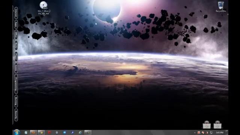This screenshot has height=135, width=240.
Task: Launch Internet Explorer from taskbar
Action: [80, 132]
